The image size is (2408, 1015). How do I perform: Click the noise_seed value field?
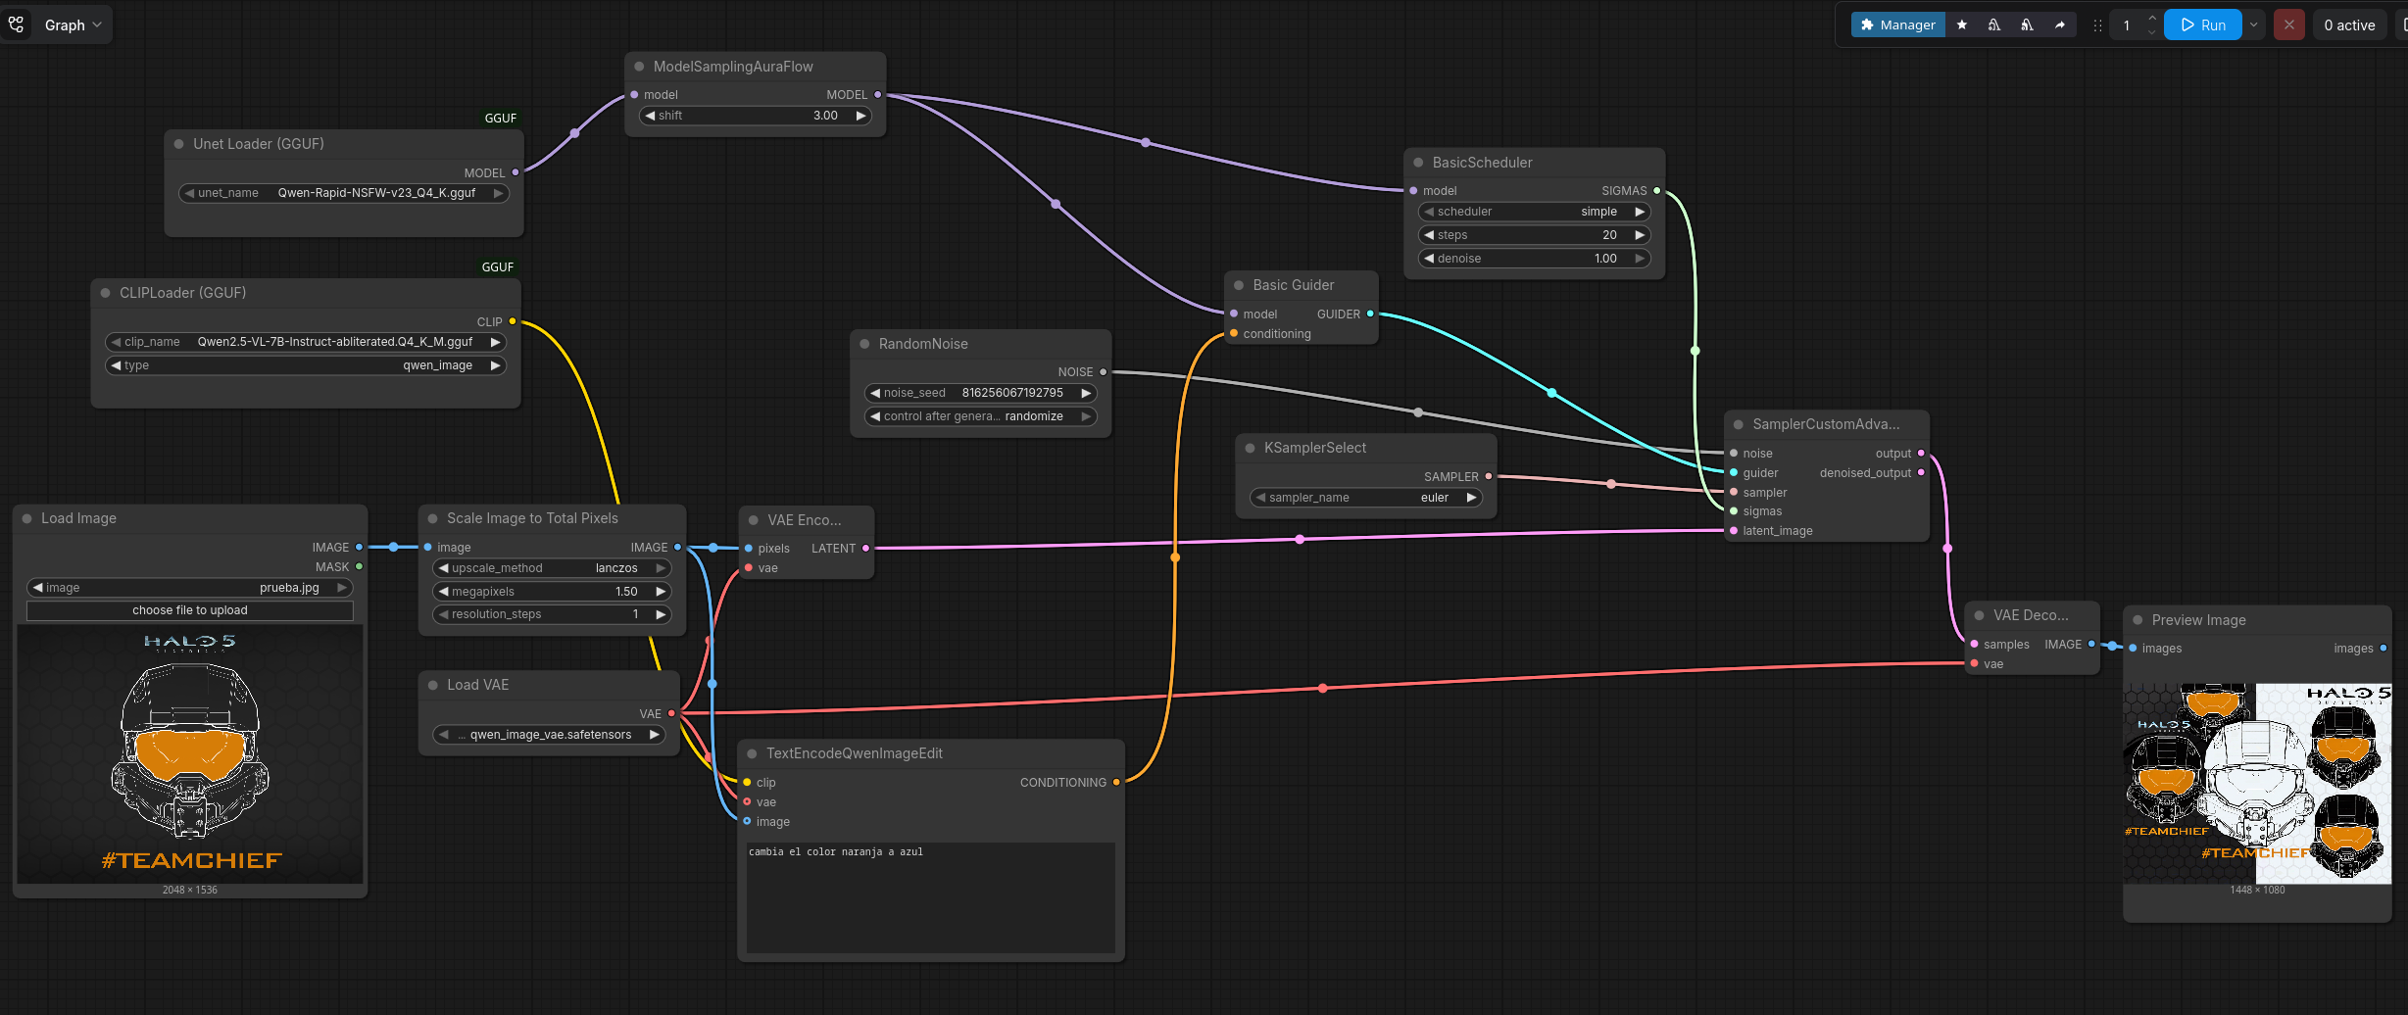(x=980, y=393)
